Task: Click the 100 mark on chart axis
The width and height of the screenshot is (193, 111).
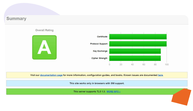Action: point(167,65)
